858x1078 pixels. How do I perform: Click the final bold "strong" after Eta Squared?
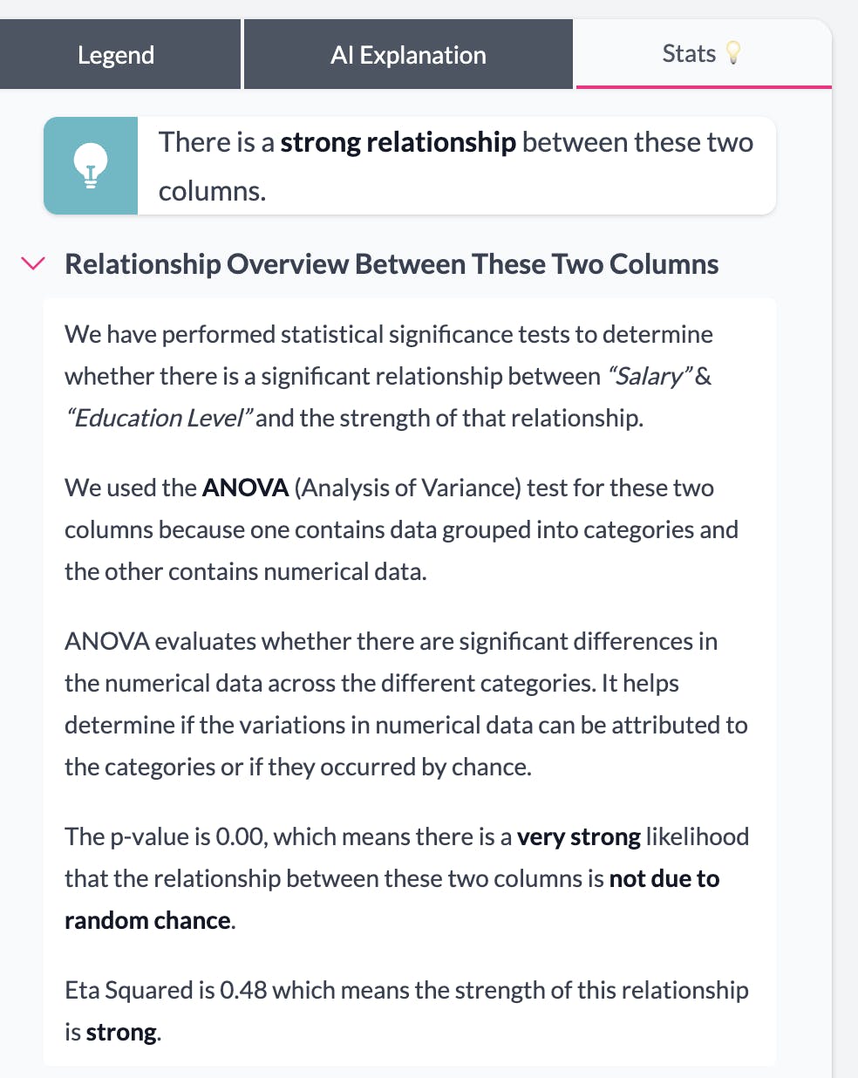tap(122, 1033)
